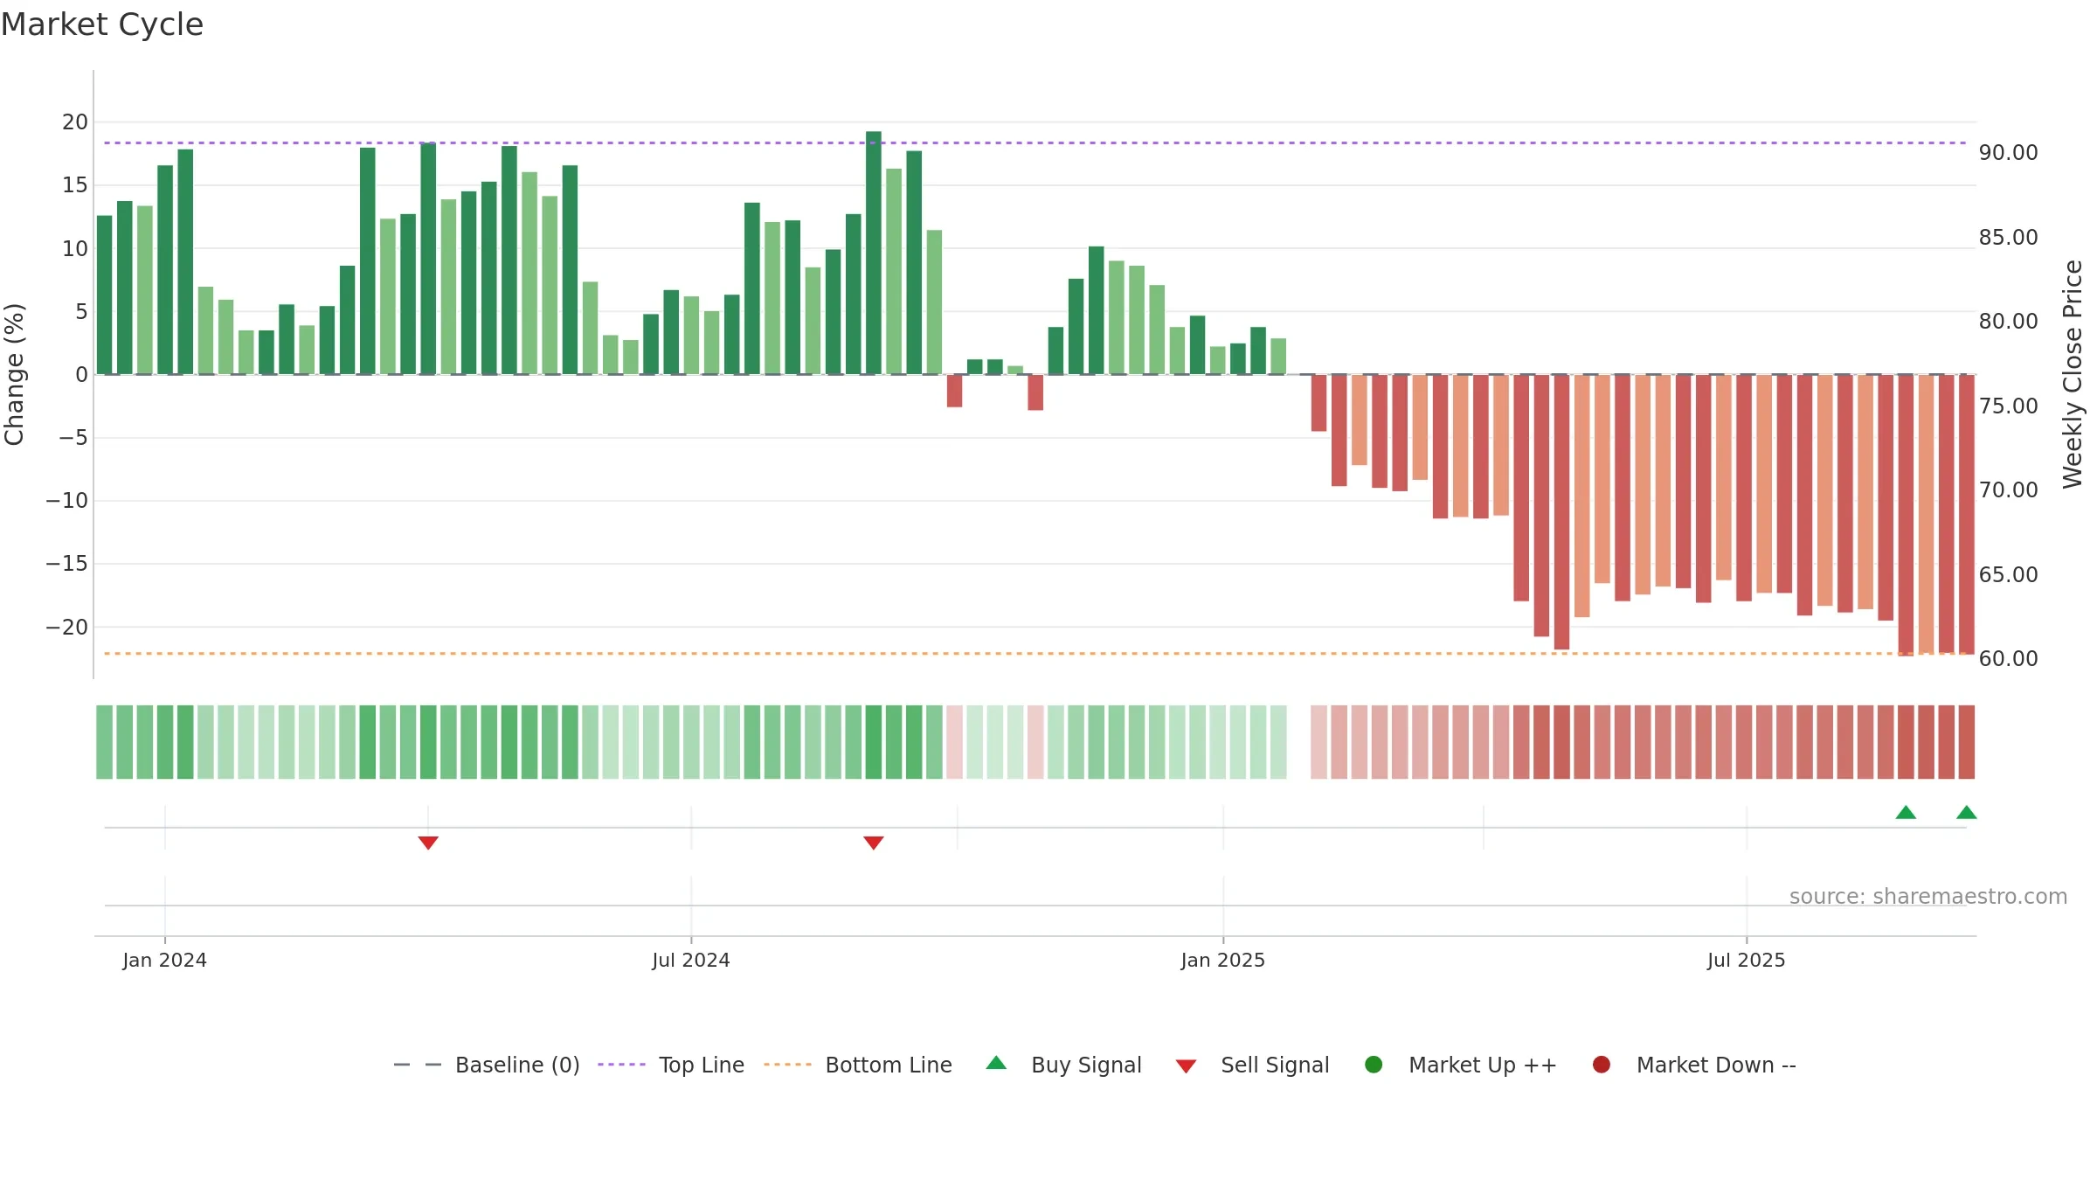2097x1180 pixels.
Task: Toggle Market Up ++ legend item
Action: click(1460, 1065)
